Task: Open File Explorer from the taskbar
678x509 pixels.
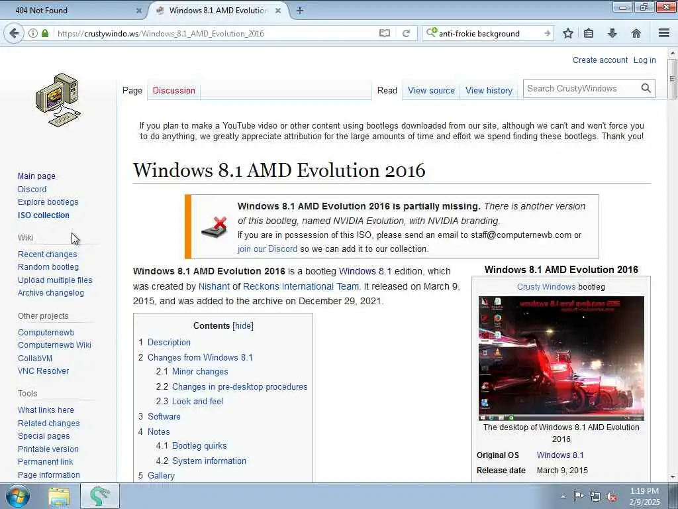Action: point(59,496)
